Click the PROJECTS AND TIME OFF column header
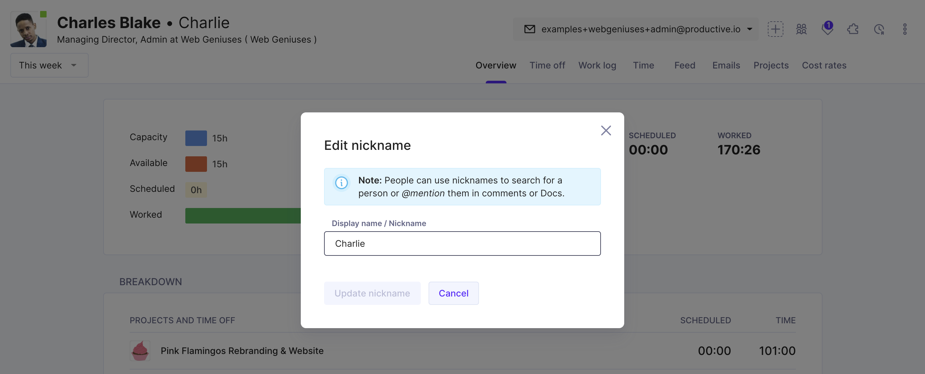 182,320
